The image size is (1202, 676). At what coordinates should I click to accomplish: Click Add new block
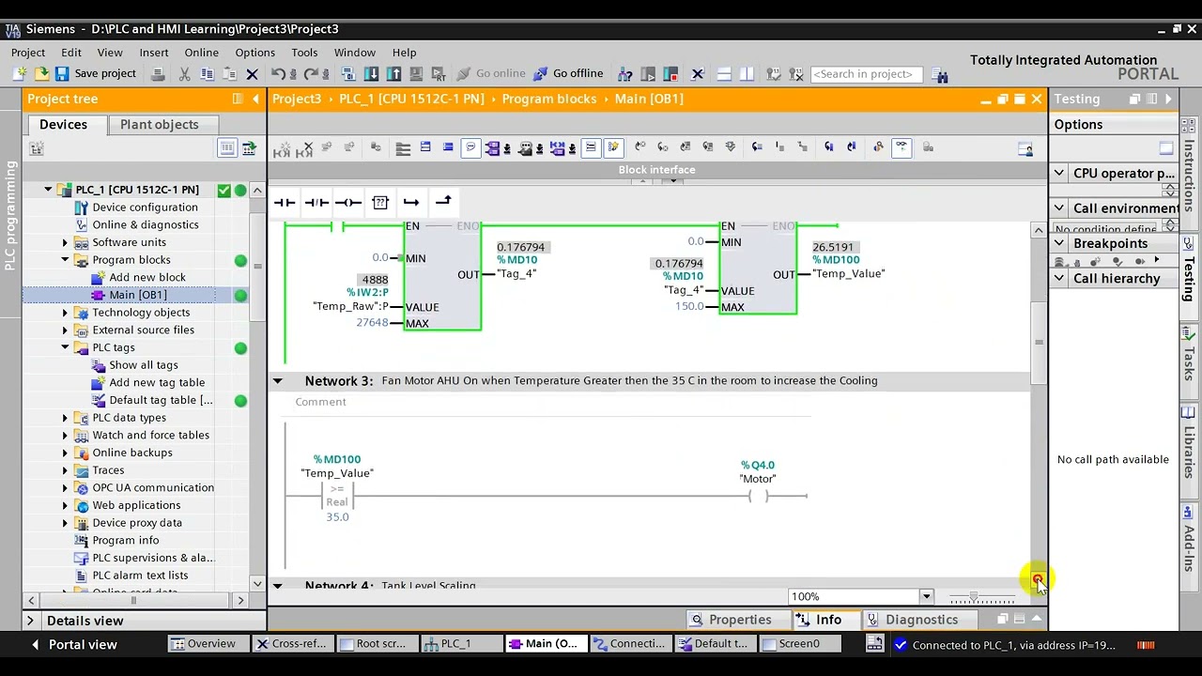[147, 278]
